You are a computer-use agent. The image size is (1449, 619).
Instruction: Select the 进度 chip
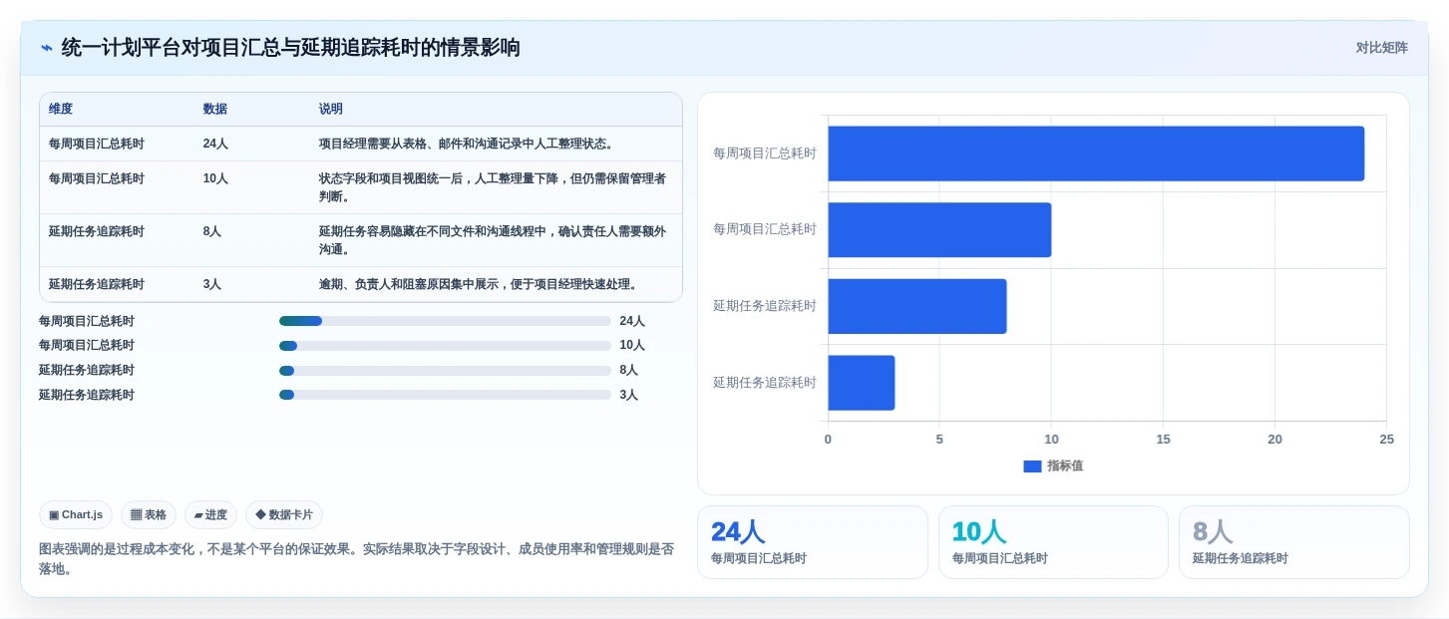point(210,515)
